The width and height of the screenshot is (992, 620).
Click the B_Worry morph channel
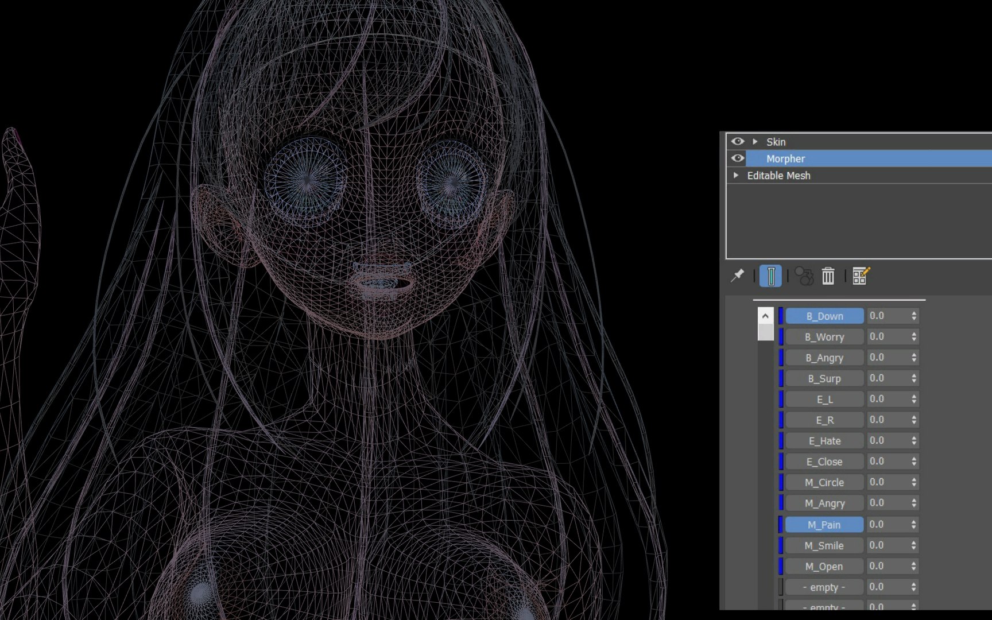(824, 337)
